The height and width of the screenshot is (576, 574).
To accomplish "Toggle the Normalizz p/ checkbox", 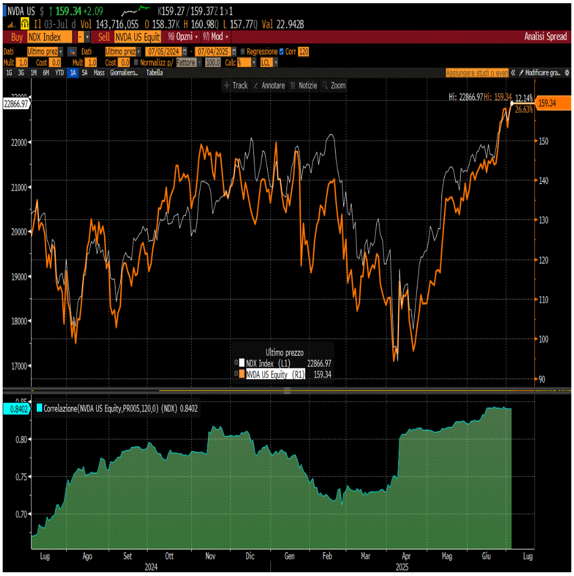I will [136, 63].
